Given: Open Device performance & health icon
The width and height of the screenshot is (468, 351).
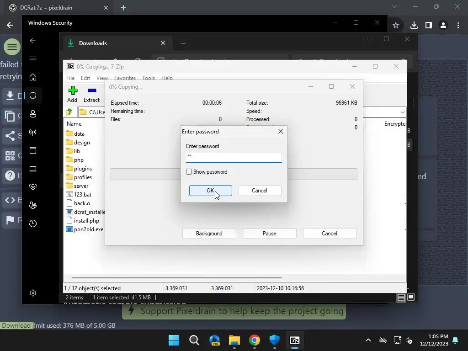Looking at the screenshot, I should coord(33,187).
